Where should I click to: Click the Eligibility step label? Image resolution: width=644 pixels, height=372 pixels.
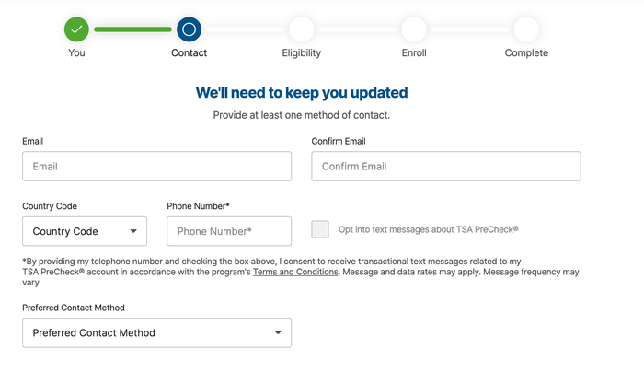coord(302,53)
